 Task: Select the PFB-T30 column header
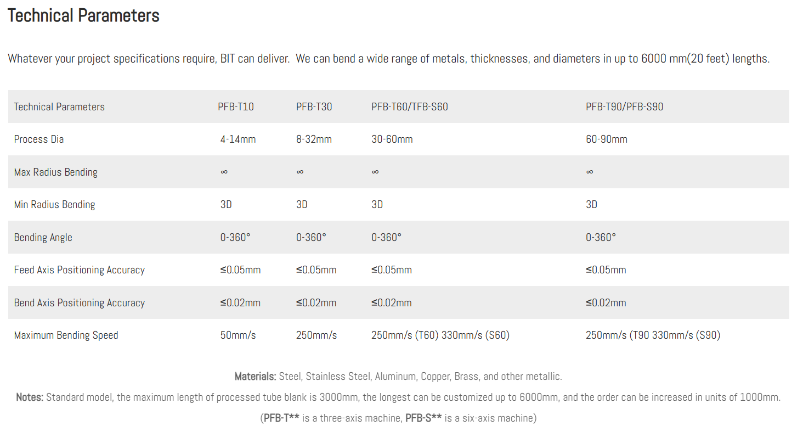[x=314, y=106]
